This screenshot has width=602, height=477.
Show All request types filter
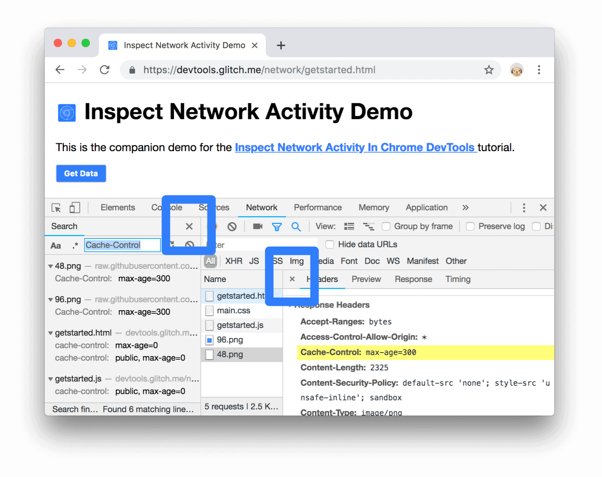(210, 261)
